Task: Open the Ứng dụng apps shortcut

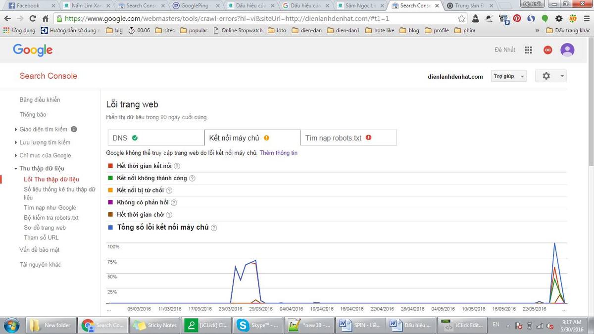Action: tap(19, 30)
